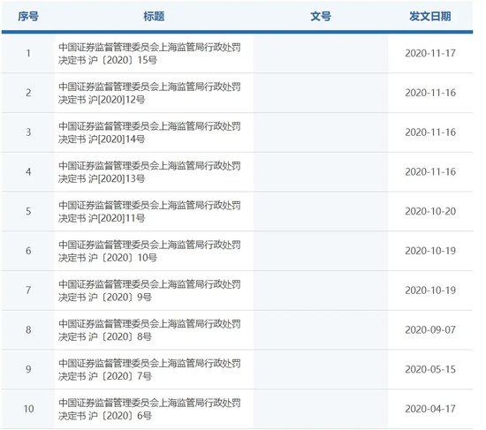This screenshot has height=430, width=486.
Task: Open penalty decision 沪[2020]14号 link
Action: [149, 132]
